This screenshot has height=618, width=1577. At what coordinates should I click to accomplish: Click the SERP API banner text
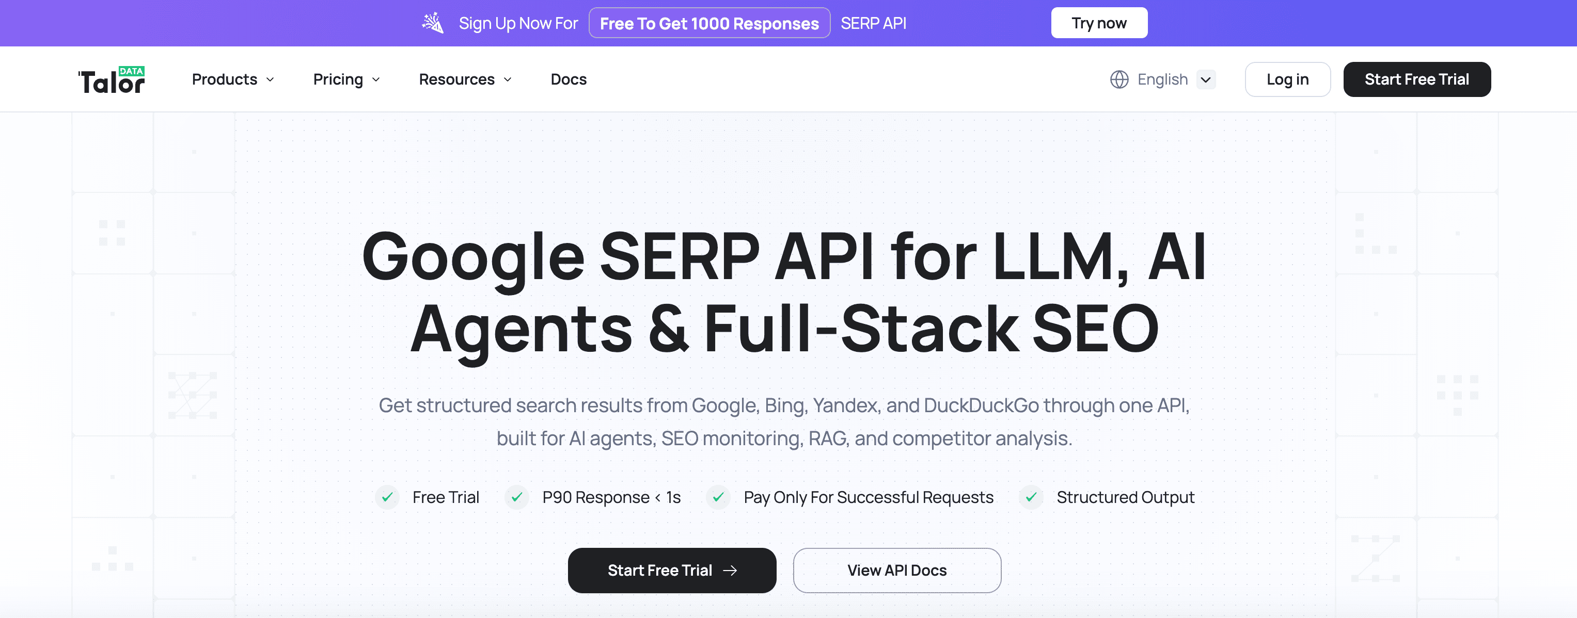point(873,23)
